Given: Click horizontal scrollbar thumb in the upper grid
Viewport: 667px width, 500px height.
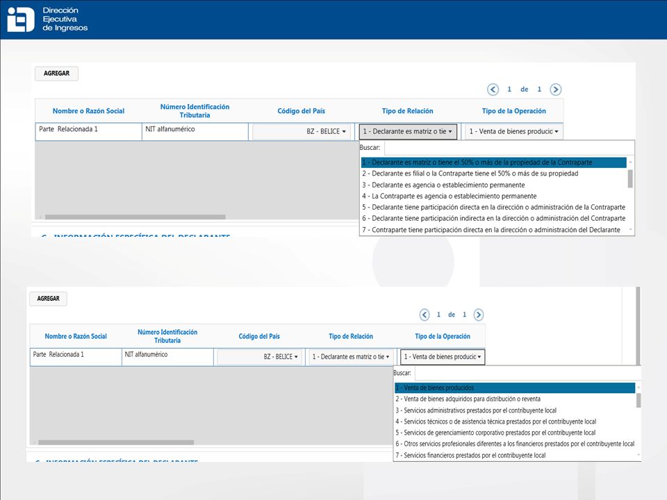Looking at the screenshot, I should click(x=135, y=217).
